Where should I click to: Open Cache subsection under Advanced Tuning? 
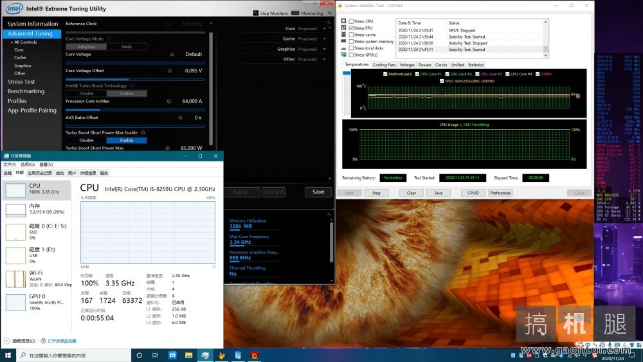20,58
